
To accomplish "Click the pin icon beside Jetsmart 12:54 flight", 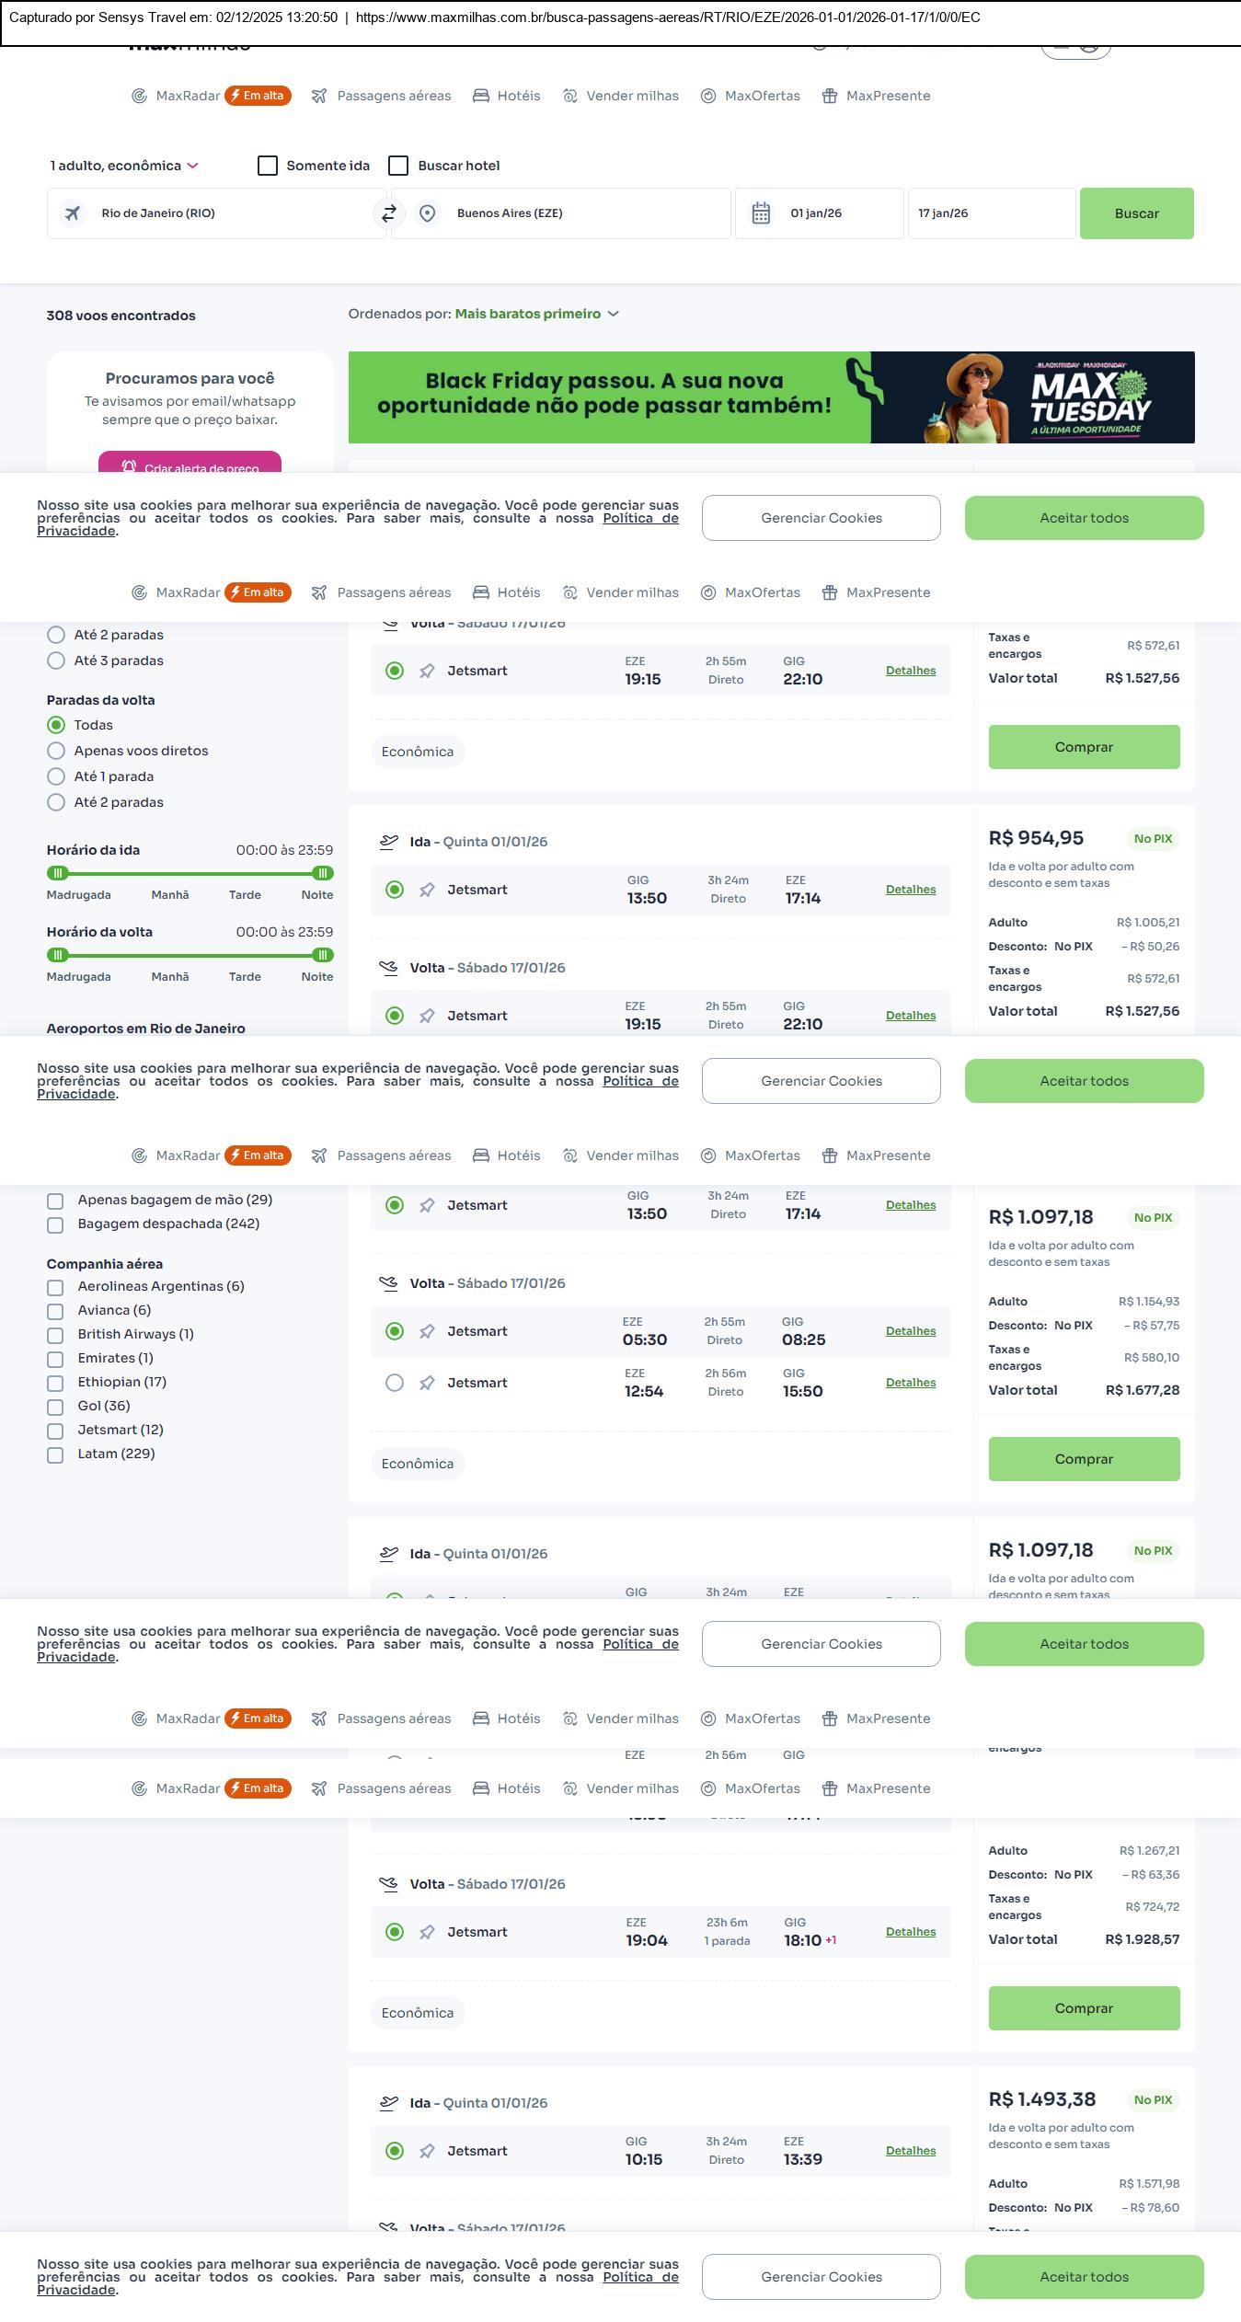I will [427, 1383].
